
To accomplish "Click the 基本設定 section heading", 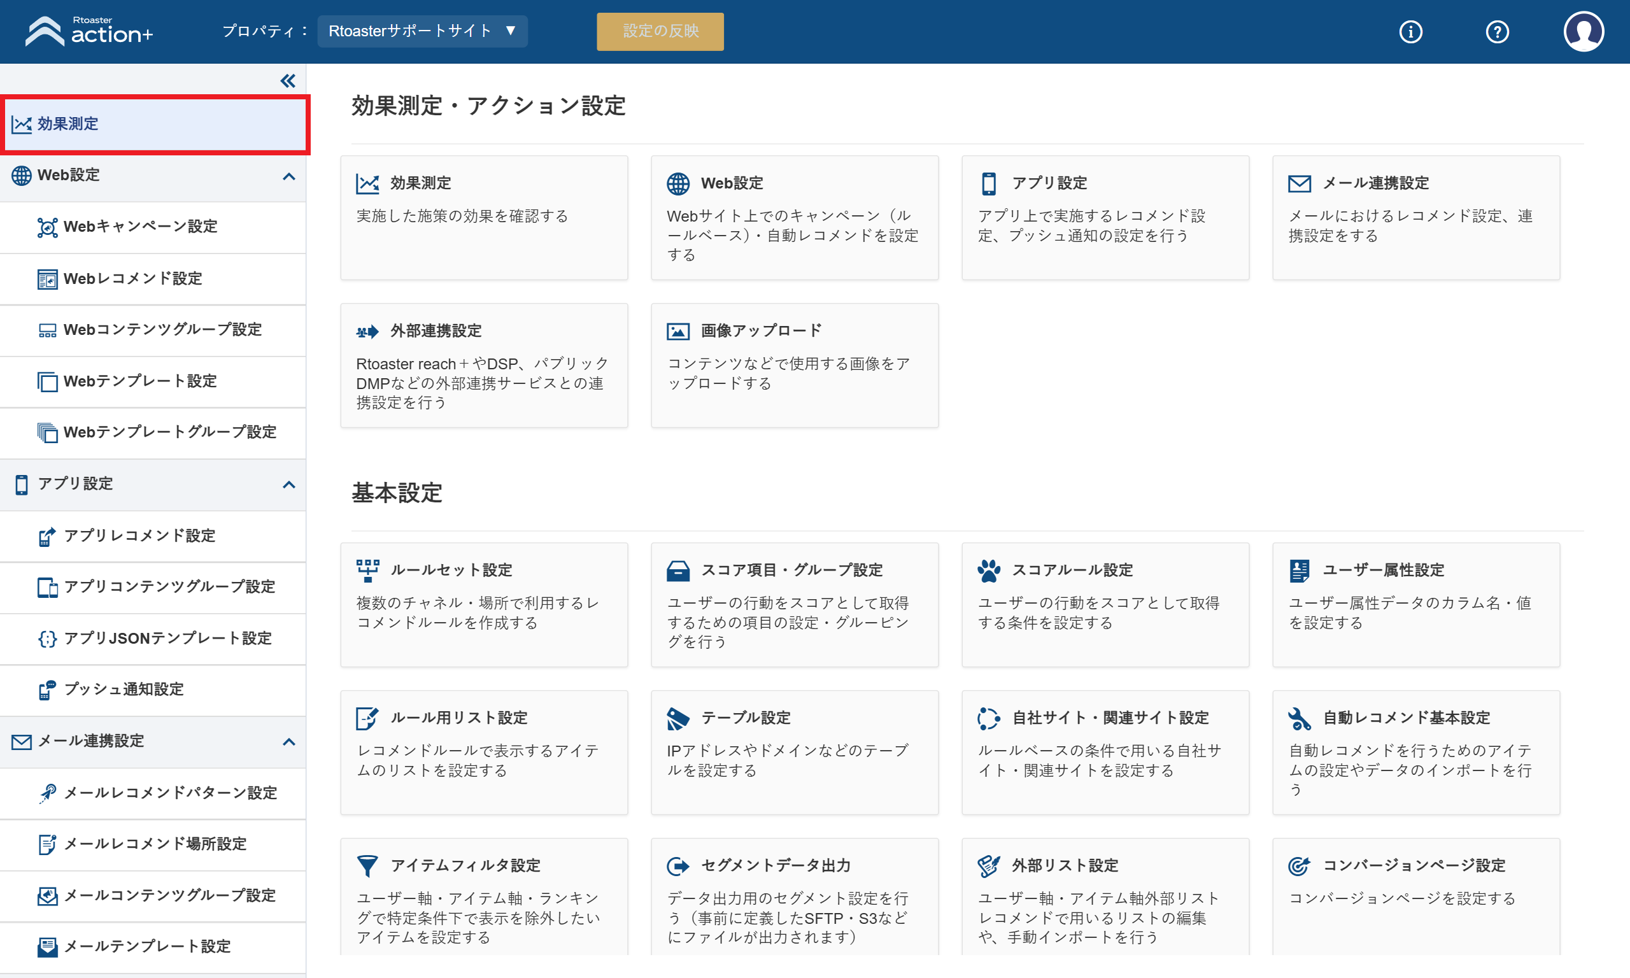I will [x=397, y=493].
